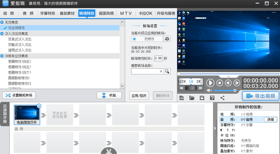280x154 pixels.
Task: Open the 音频 tab
Action: (28, 13)
